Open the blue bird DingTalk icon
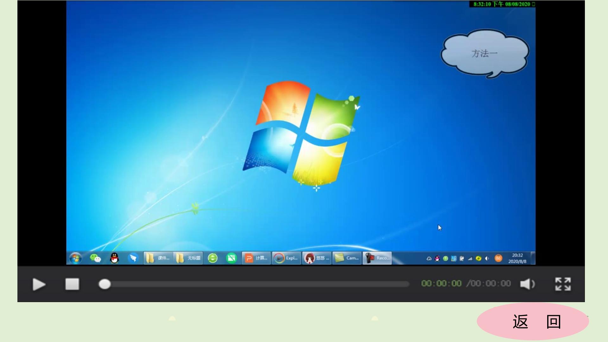 pyautogui.click(x=133, y=258)
